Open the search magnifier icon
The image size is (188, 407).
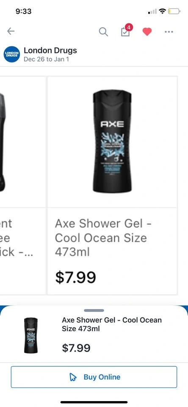[103, 32]
